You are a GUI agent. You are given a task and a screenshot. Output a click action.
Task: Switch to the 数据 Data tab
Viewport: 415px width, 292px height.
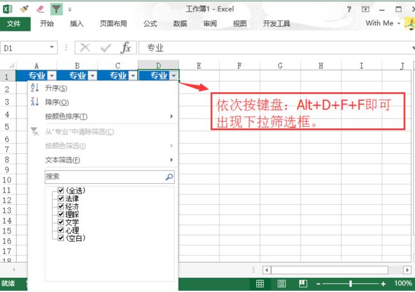(180, 24)
